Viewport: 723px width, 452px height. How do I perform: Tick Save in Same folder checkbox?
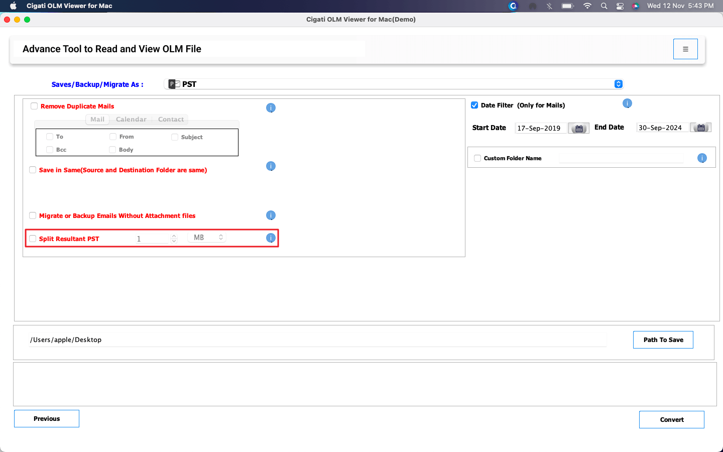[x=33, y=170]
